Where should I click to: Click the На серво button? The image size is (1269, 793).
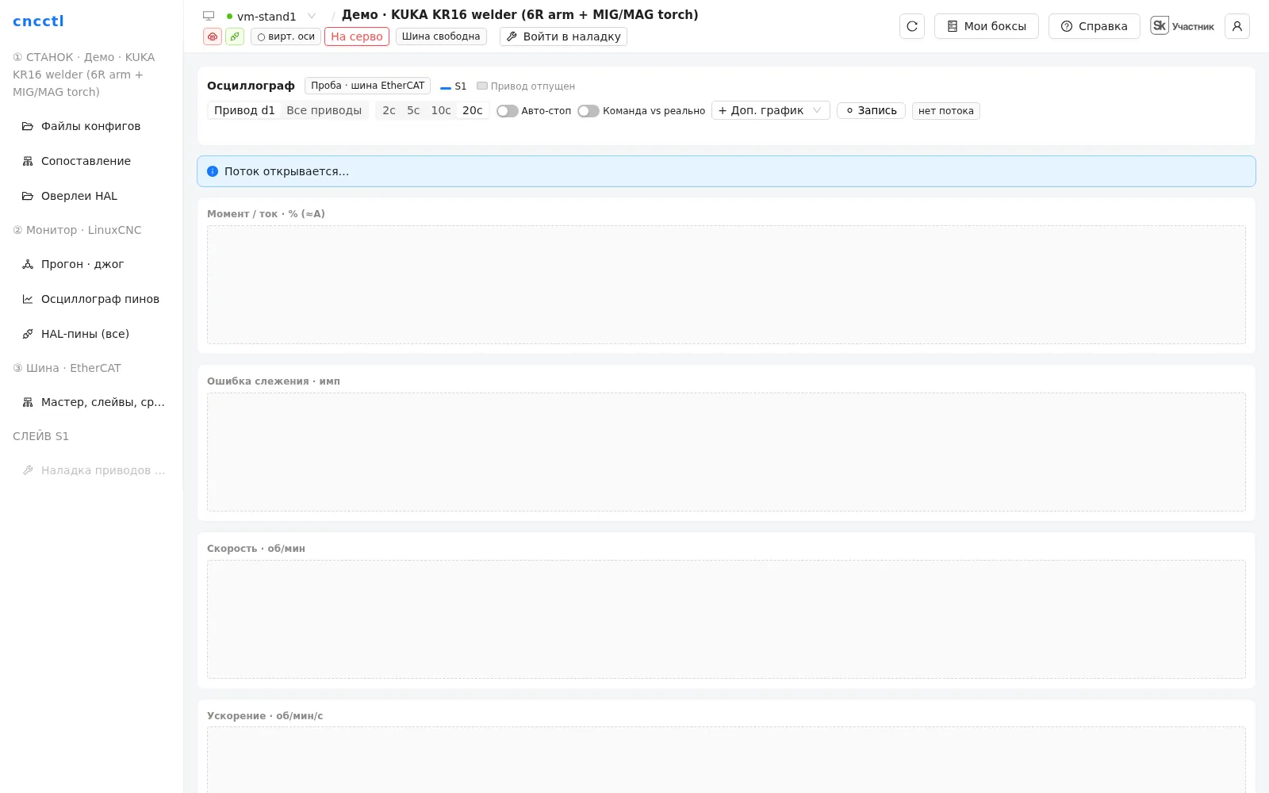click(x=357, y=36)
